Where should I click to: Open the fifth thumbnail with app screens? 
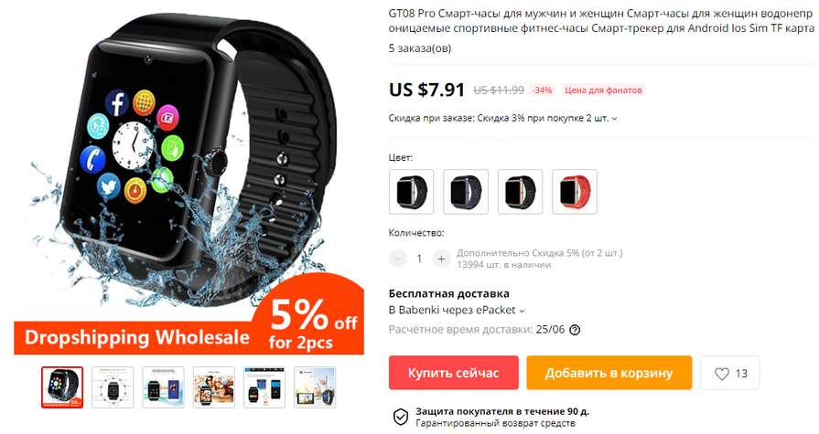264,387
